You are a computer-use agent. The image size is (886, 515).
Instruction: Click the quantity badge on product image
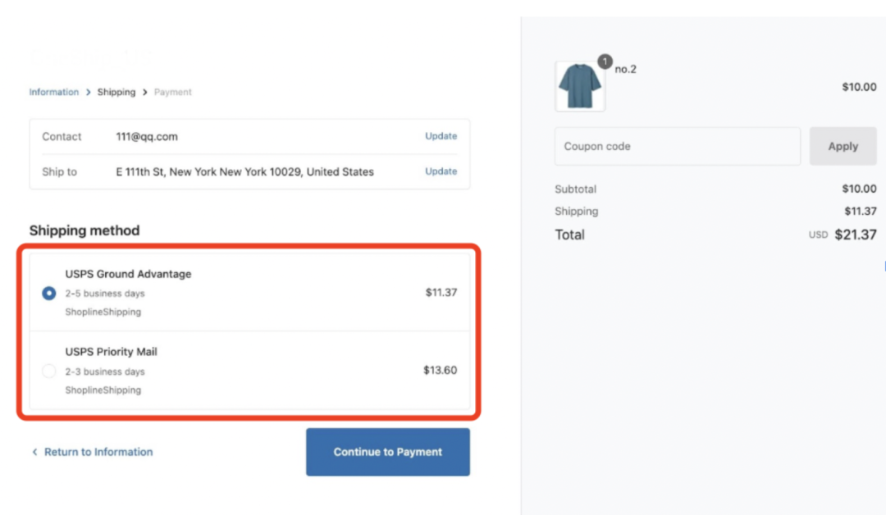click(605, 61)
